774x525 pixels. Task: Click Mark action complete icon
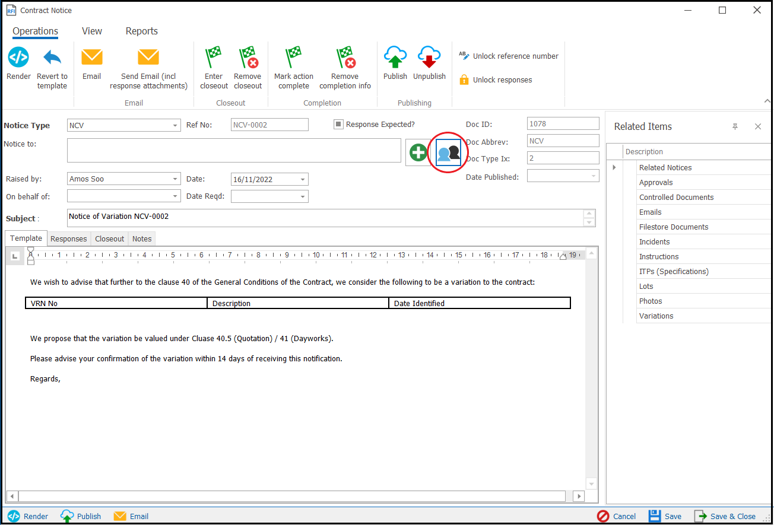point(294,58)
